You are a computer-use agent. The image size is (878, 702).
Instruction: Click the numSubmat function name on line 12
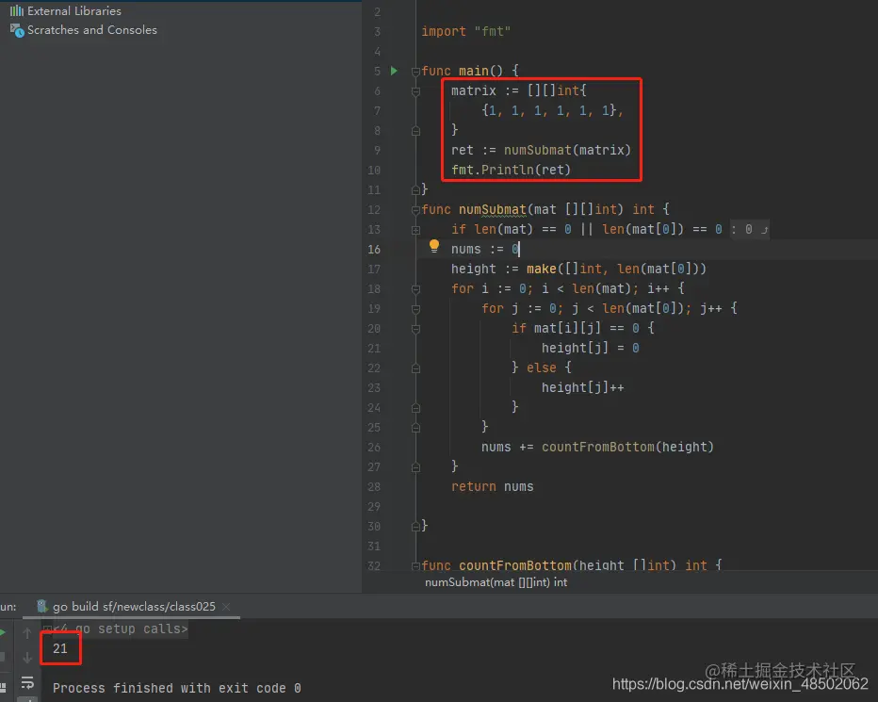(492, 209)
